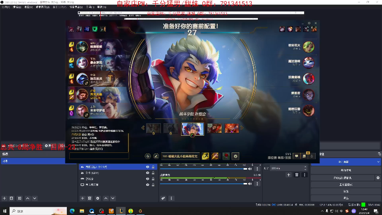
Task: Open Microsoft Edge from the taskbar
Action: [72, 211]
